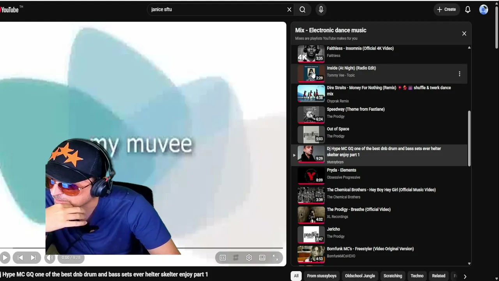The height and width of the screenshot is (281, 499).
Task: Open Out of Space thumbnail
Action: 311,134
